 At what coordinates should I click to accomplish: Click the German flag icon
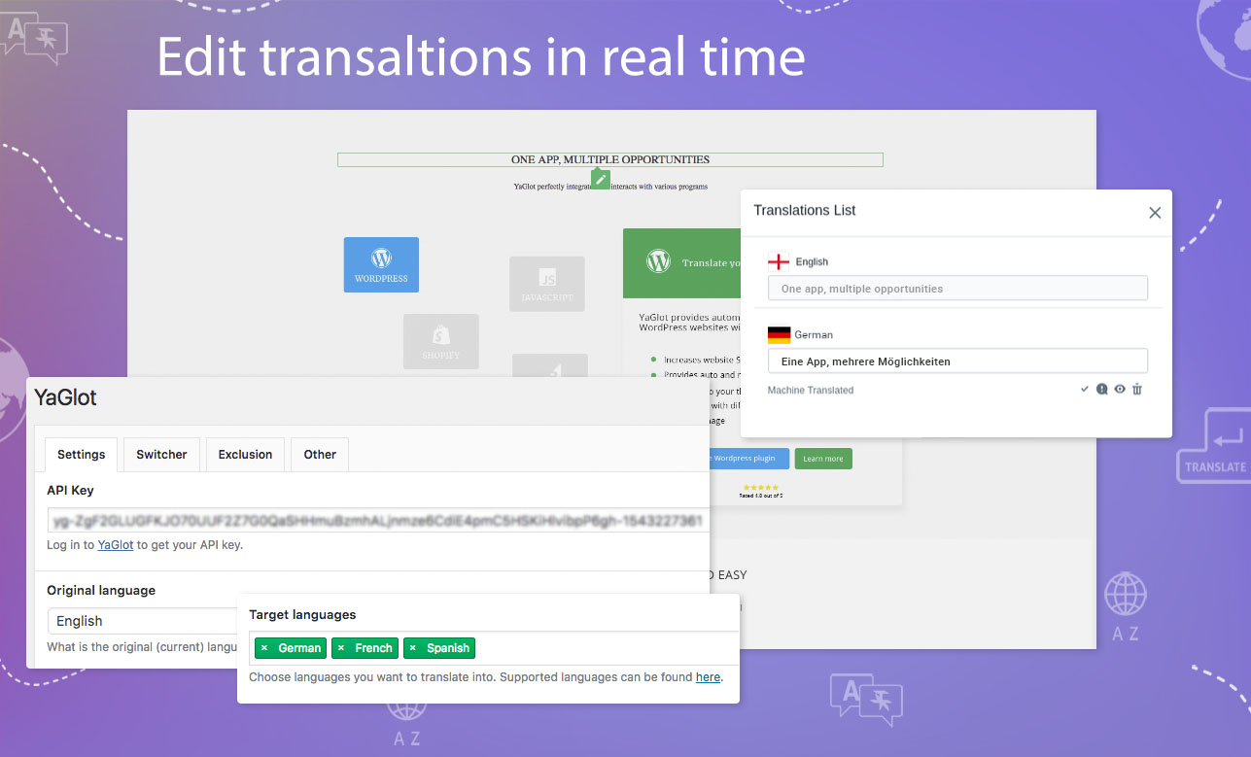pos(779,334)
